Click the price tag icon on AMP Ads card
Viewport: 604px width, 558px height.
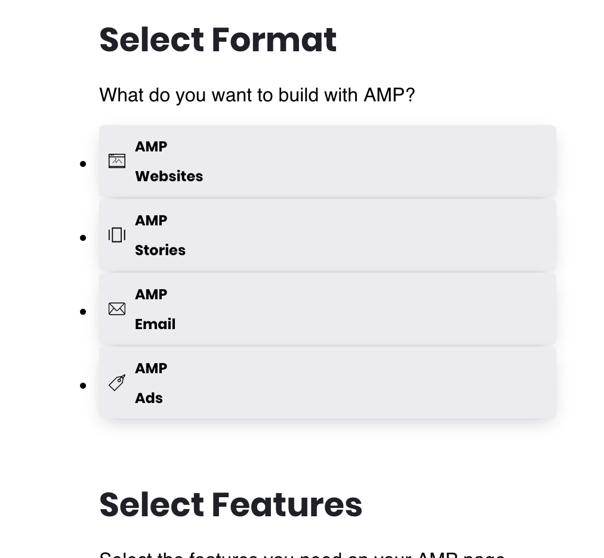pyautogui.click(x=117, y=383)
